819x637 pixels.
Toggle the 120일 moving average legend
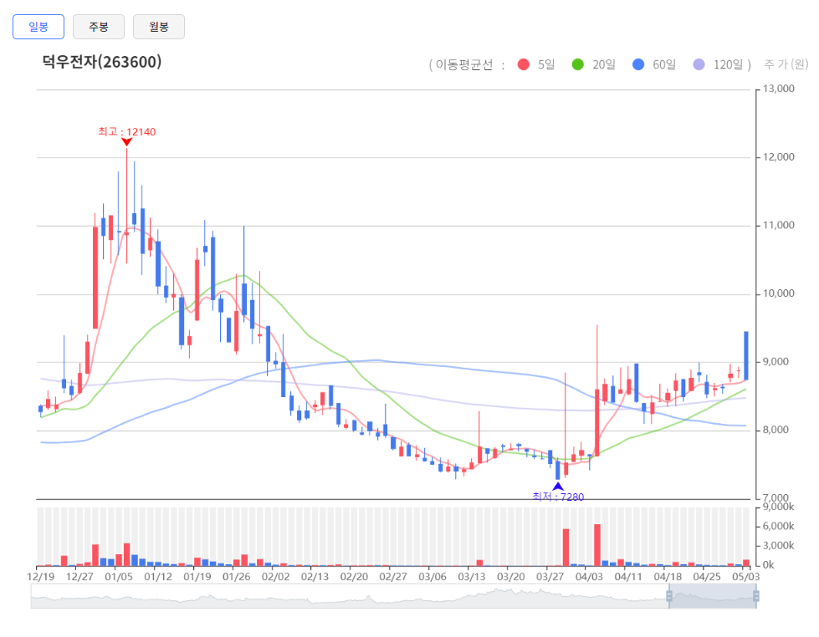pos(718,64)
